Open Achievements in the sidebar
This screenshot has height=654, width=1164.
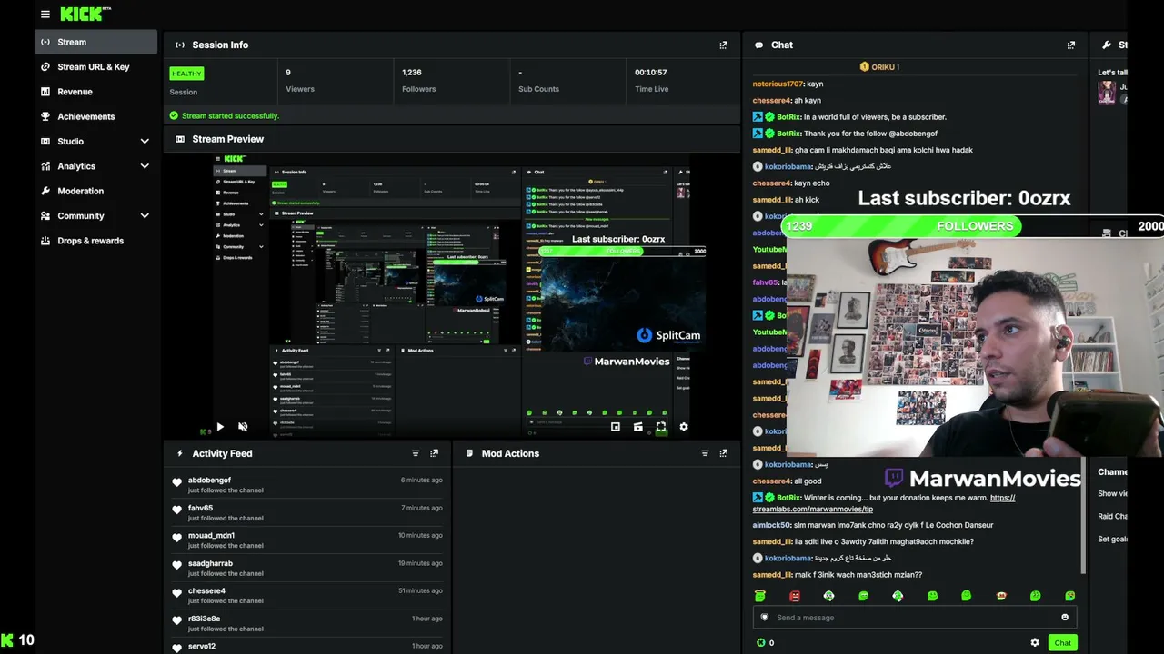pos(95,116)
